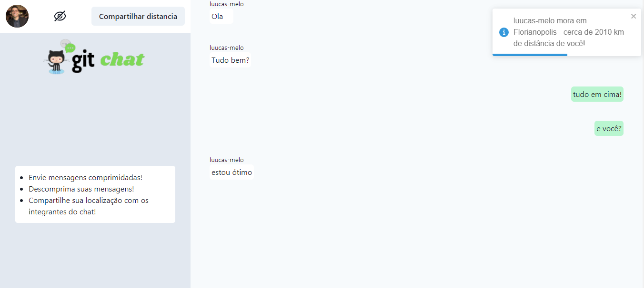Toggle the crossed-out eye visibility icon

60,16
